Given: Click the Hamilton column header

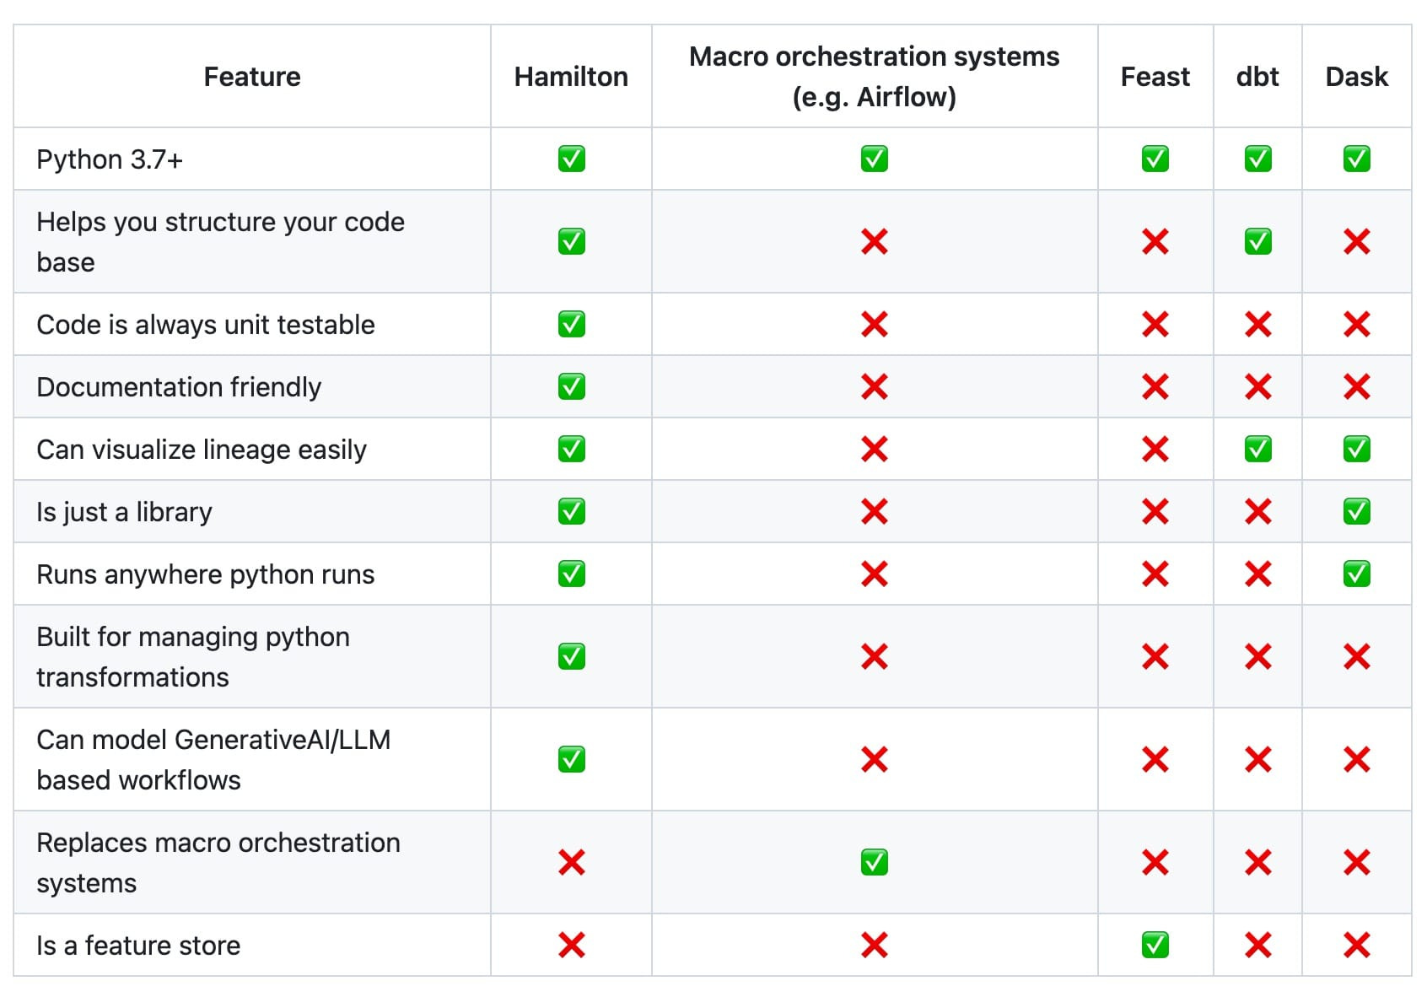Looking at the screenshot, I should [x=571, y=77].
